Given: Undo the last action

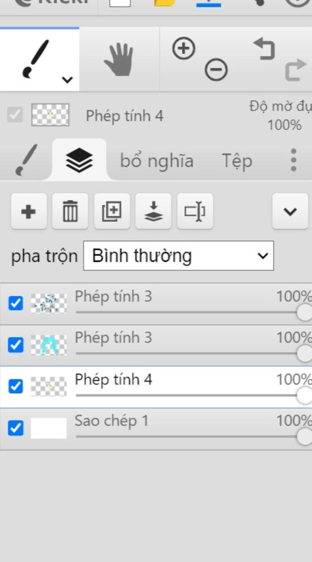Looking at the screenshot, I should click(264, 48).
